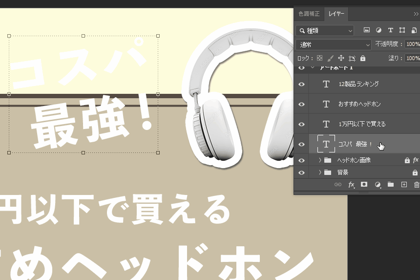Image resolution: width=420 pixels, height=280 pixels.
Task: Click the folder icon of 背景
Action: (328, 172)
